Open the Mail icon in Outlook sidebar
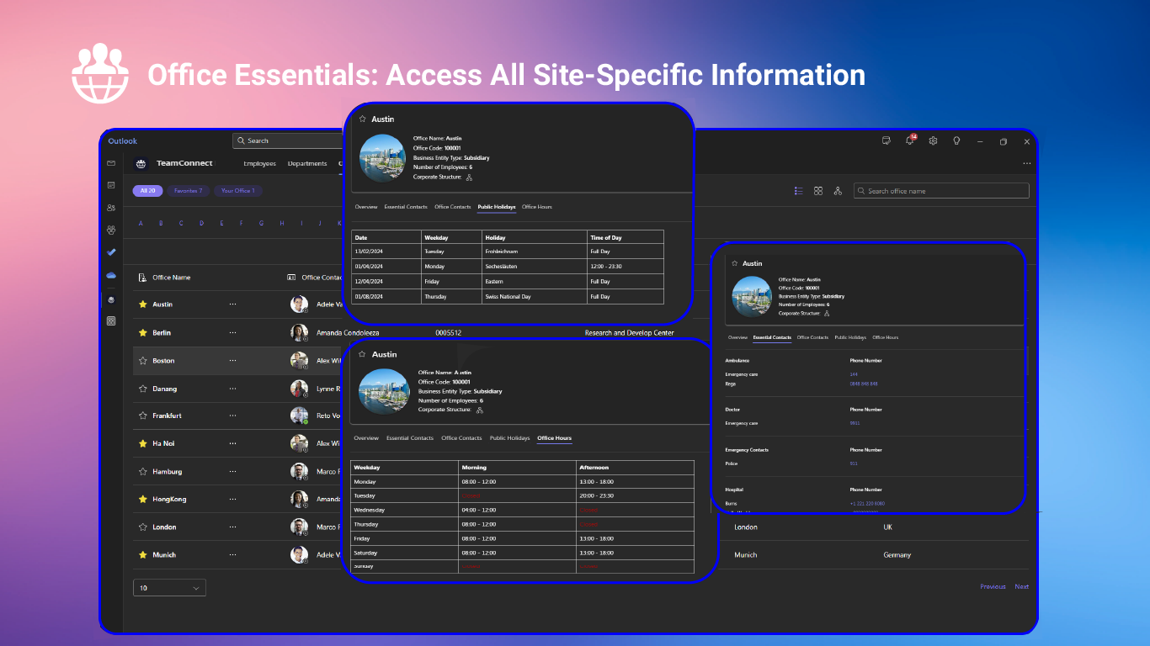Screen dimensions: 1150x646 point(110,164)
